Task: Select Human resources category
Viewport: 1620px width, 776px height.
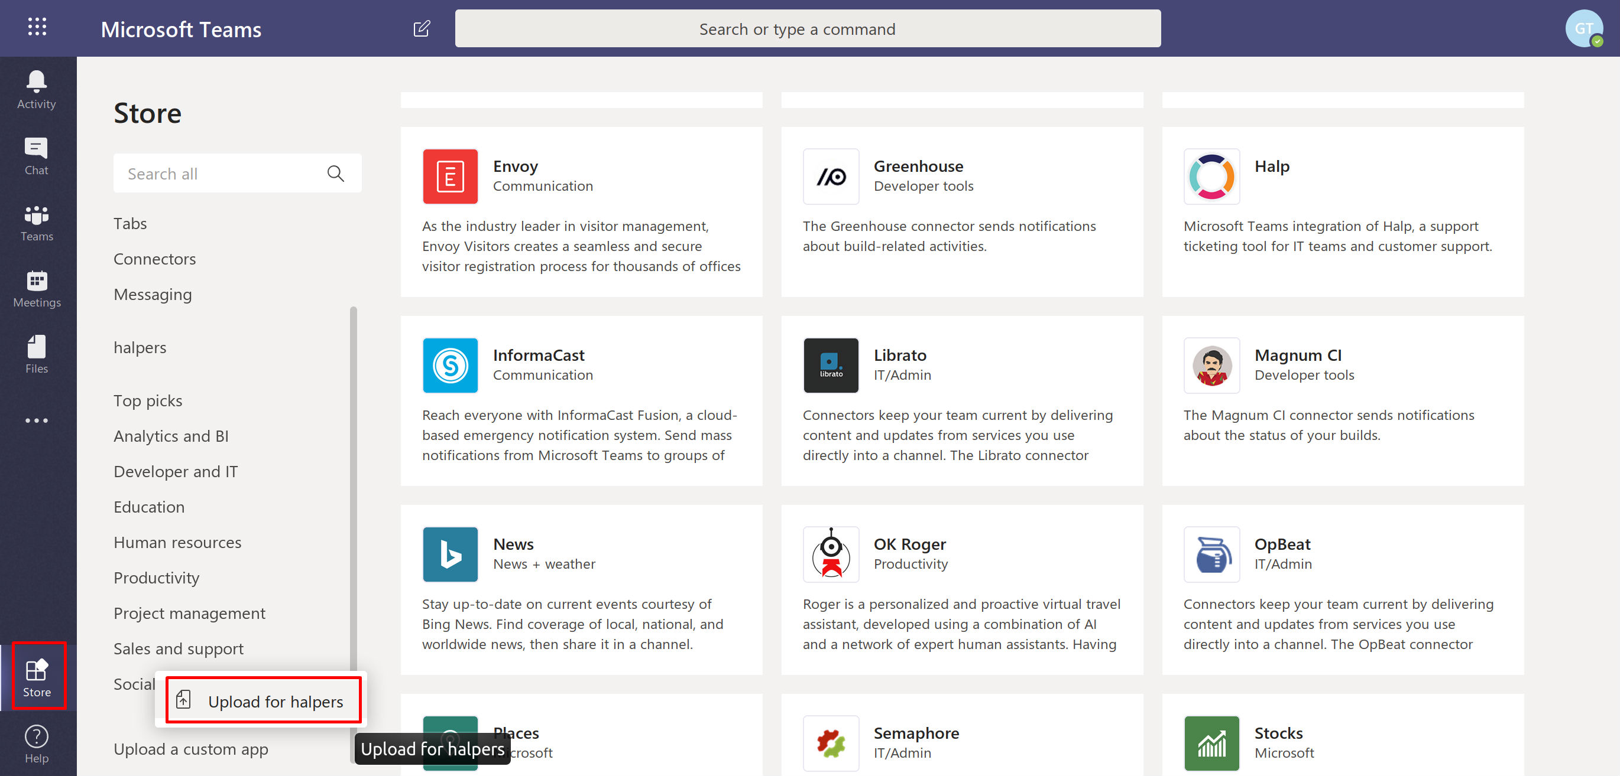Action: [x=177, y=542]
